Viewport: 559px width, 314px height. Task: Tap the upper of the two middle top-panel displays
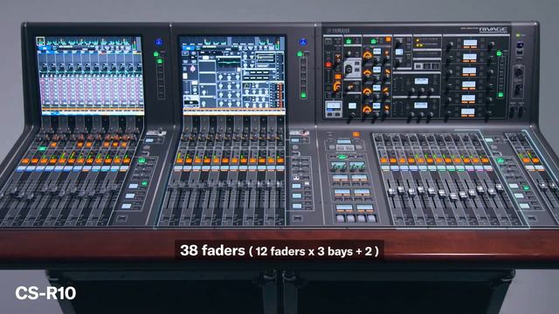coord(421,81)
